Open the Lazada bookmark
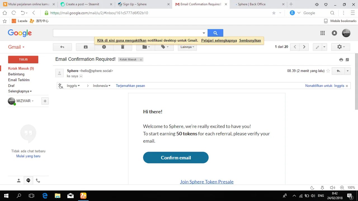 (20, 21)
